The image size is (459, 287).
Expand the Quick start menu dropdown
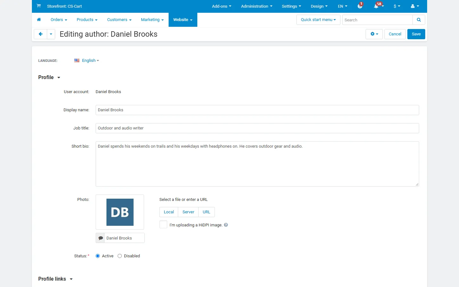pos(318,20)
